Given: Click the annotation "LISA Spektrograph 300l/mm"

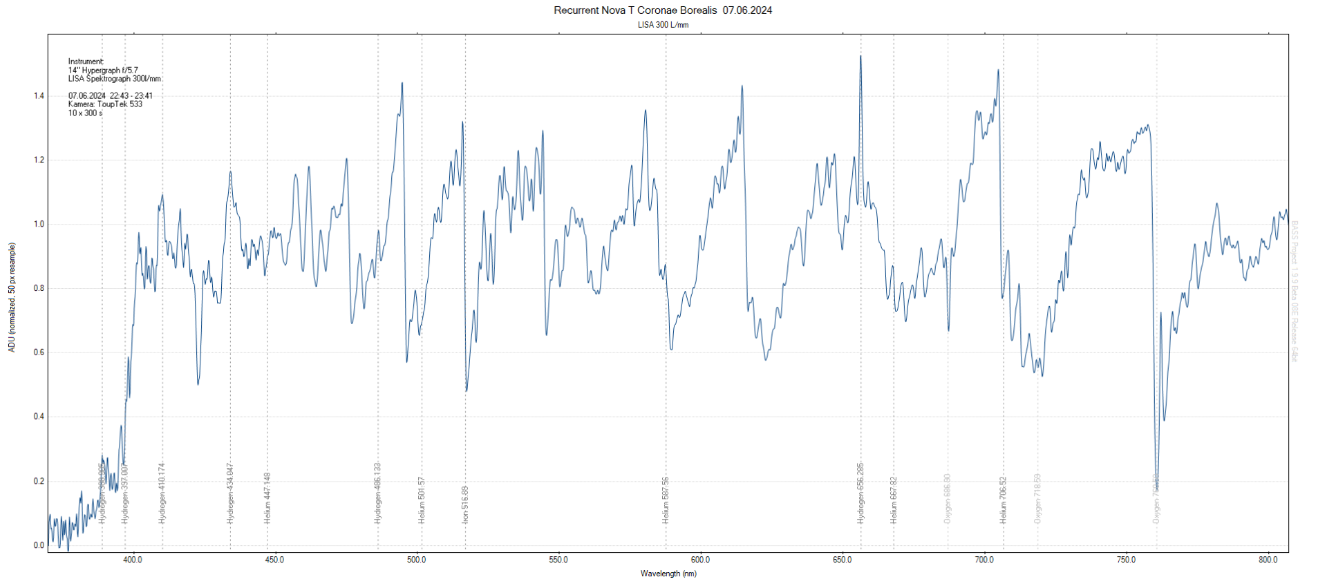Looking at the screenshot, I should [115, 79].
